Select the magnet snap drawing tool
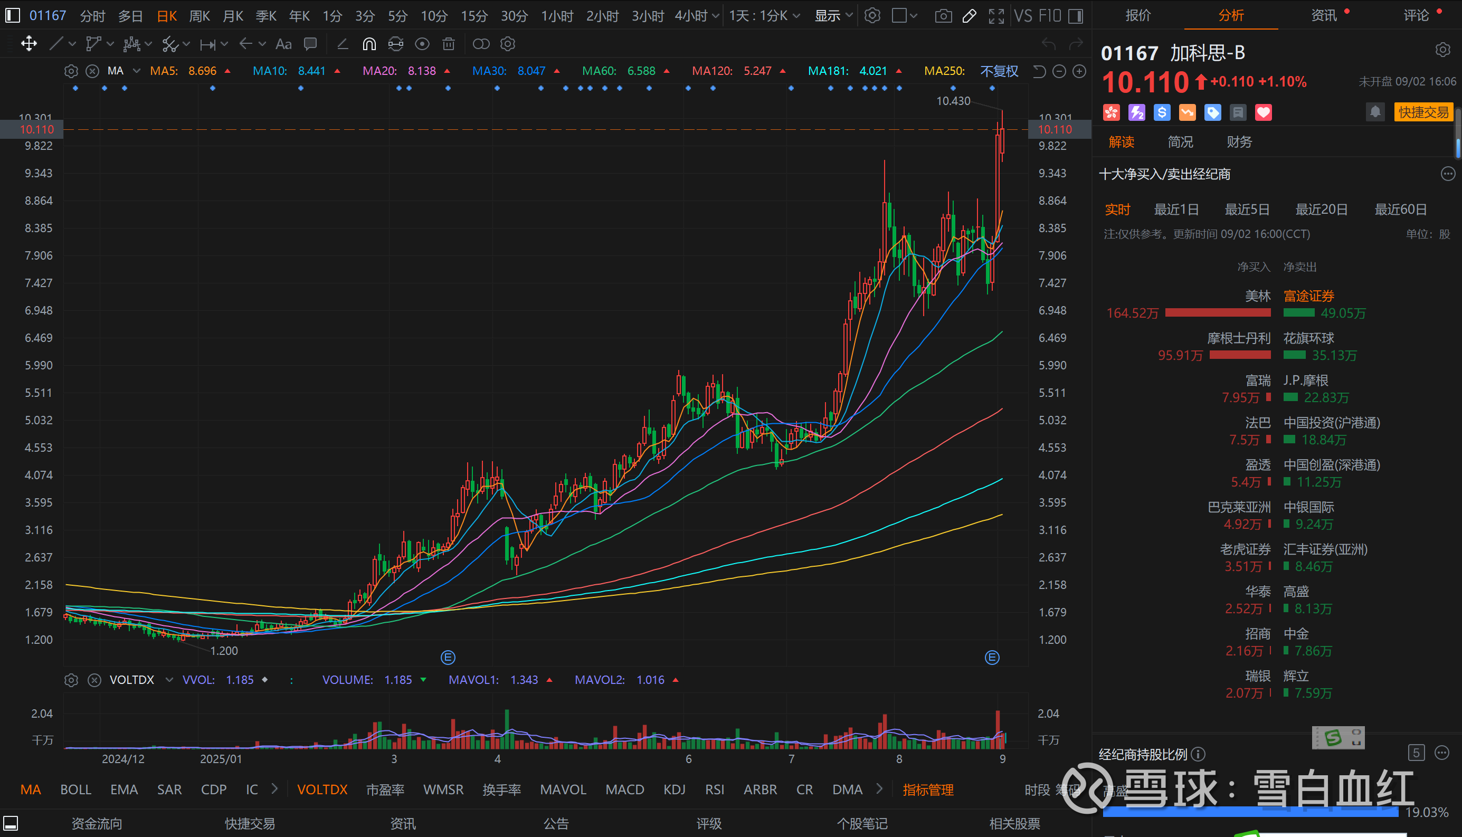This screenshot has width=1462, height=837. (x=369, y=44)
